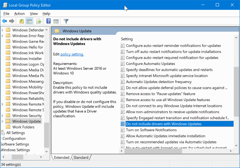Expand the Windows Error Reporting node
This screenshot has width=240, height=168.
tap(2, 36)
